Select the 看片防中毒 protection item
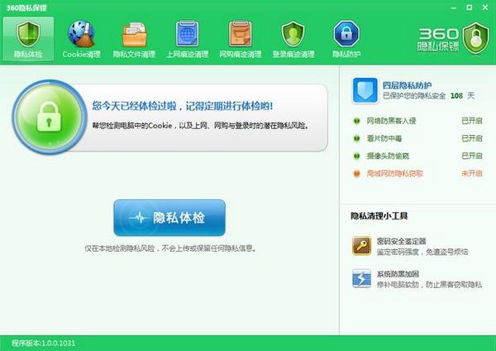The image size is (496, 351). (384, 138)
